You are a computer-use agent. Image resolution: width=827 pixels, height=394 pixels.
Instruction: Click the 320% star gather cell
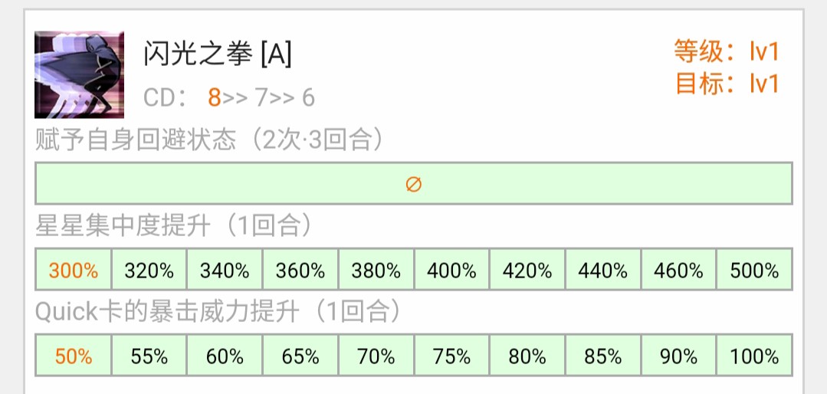click(149, 271)
